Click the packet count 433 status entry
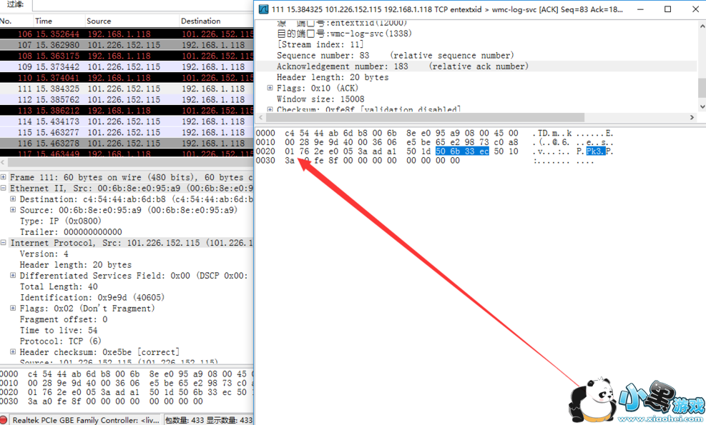The image size is (706, 425). tap(185, 420)
